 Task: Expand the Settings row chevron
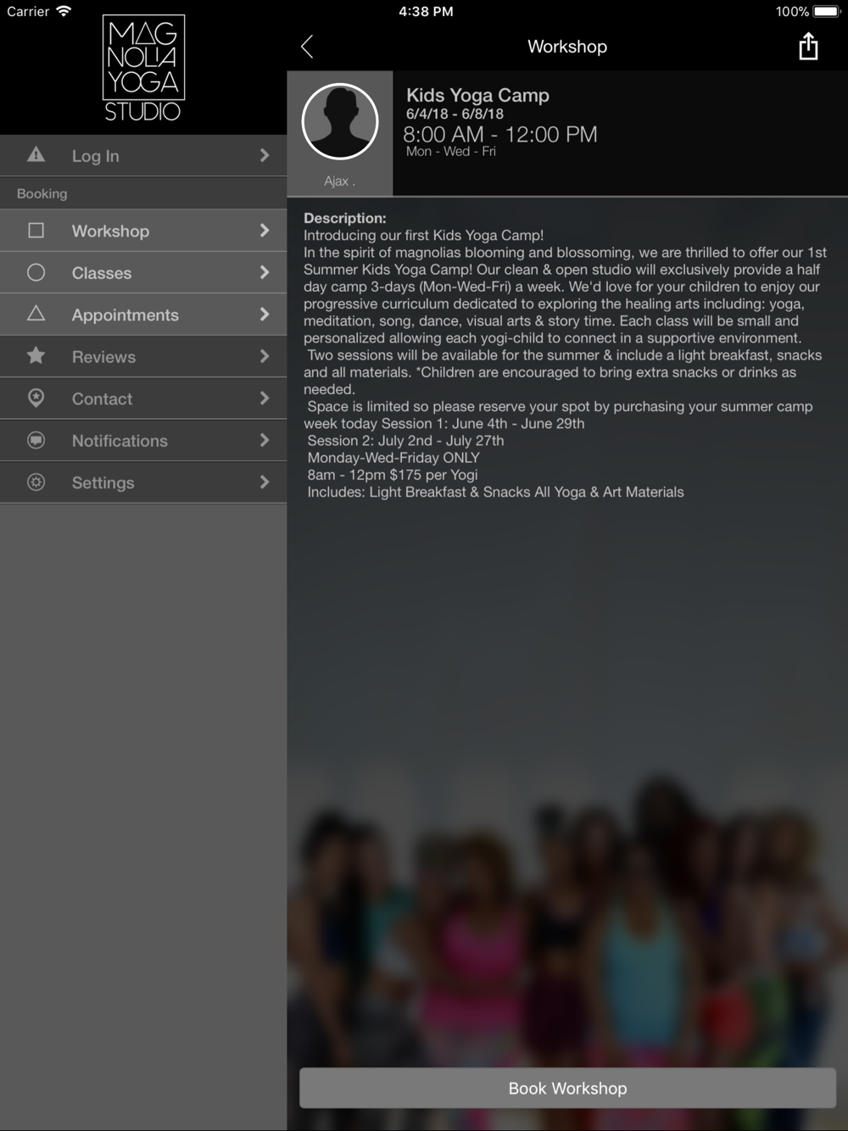[x=265, y=482]
